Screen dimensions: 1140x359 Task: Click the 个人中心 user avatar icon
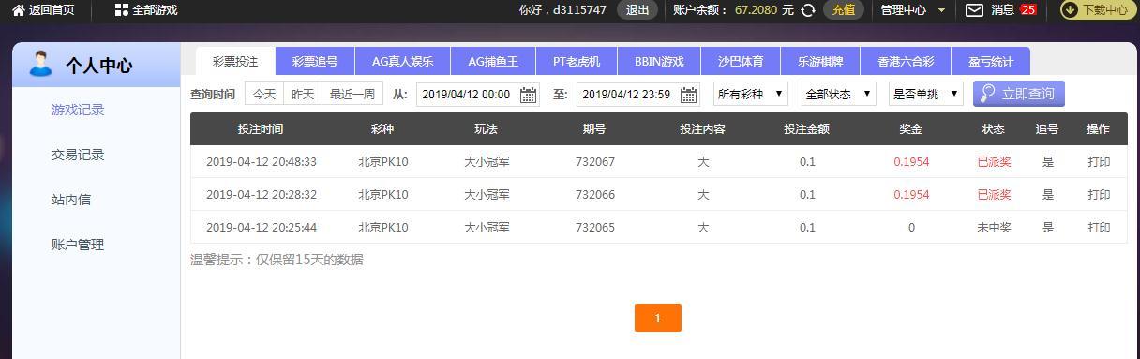click(x=41, y=65)
